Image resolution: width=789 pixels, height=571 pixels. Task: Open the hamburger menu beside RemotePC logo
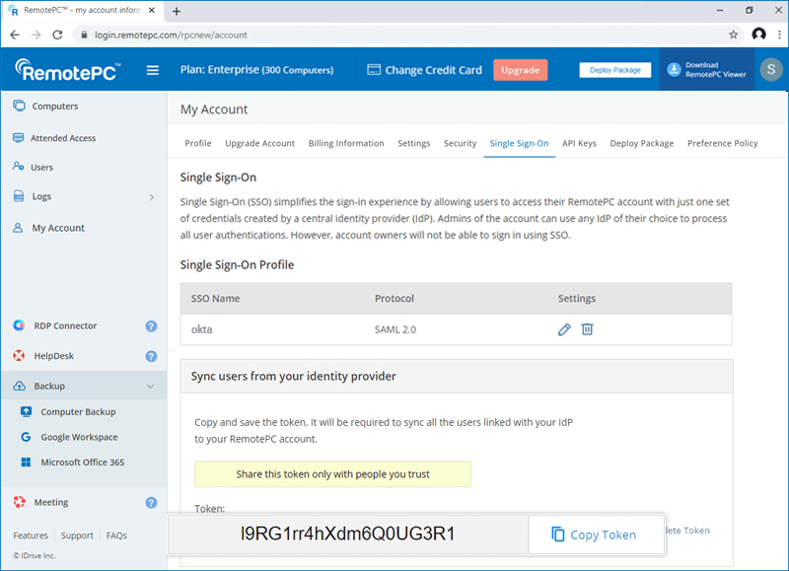point(153,70)
